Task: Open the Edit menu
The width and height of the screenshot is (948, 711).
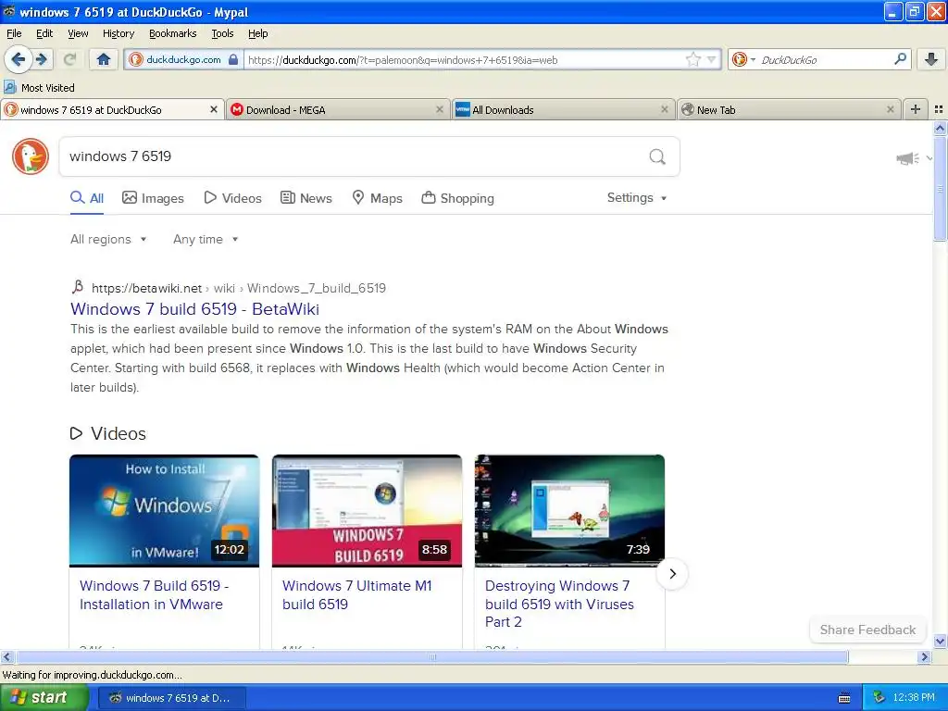Action: click(44, 33)
